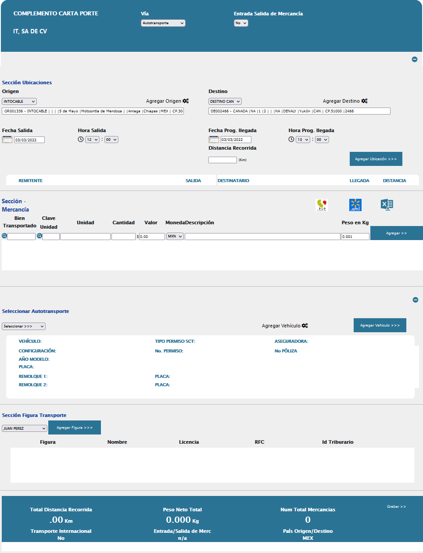Viewport: 423px width, 553px height.
Task: Open the Entrada Salida de Mercancía dropdown
Action: pyautogui.click(x=241, y=23)
